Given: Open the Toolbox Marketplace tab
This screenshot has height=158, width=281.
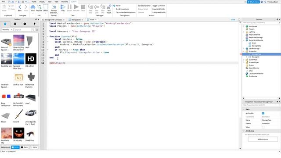Looking at the screenshot, I should 5,24.
